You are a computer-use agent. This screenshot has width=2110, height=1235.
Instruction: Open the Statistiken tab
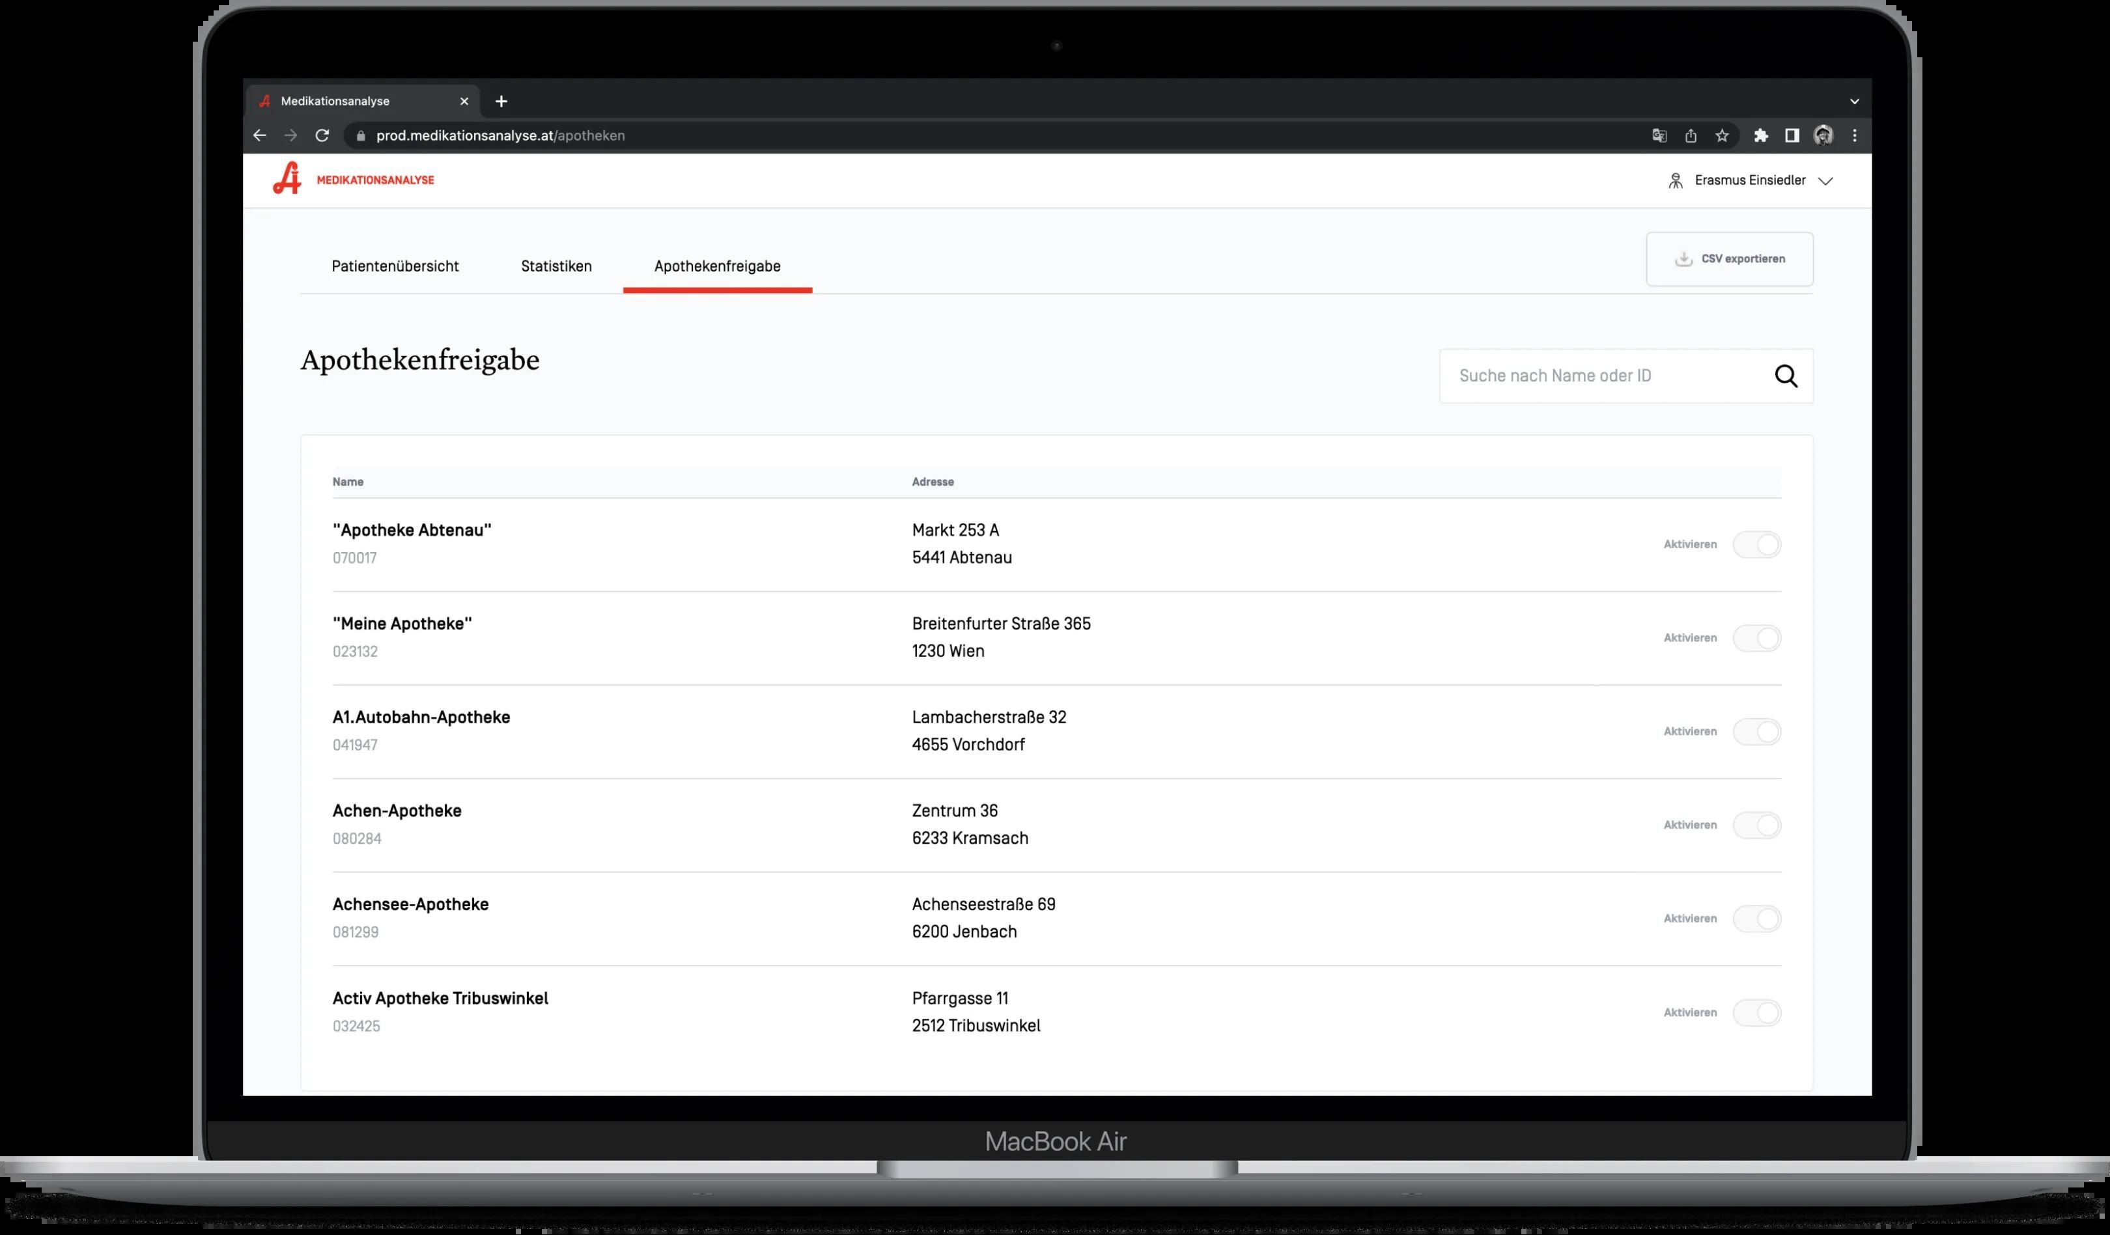point(556,266)
